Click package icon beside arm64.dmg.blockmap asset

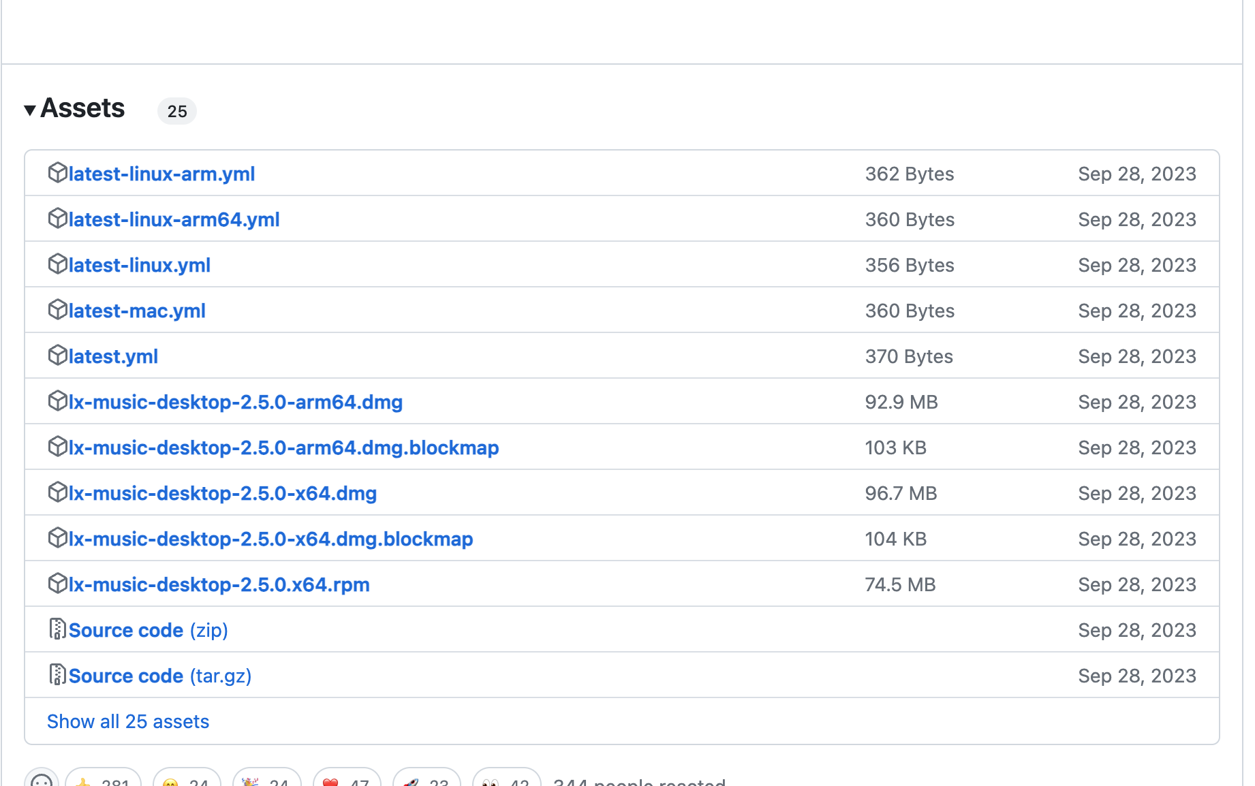[57, 447]
